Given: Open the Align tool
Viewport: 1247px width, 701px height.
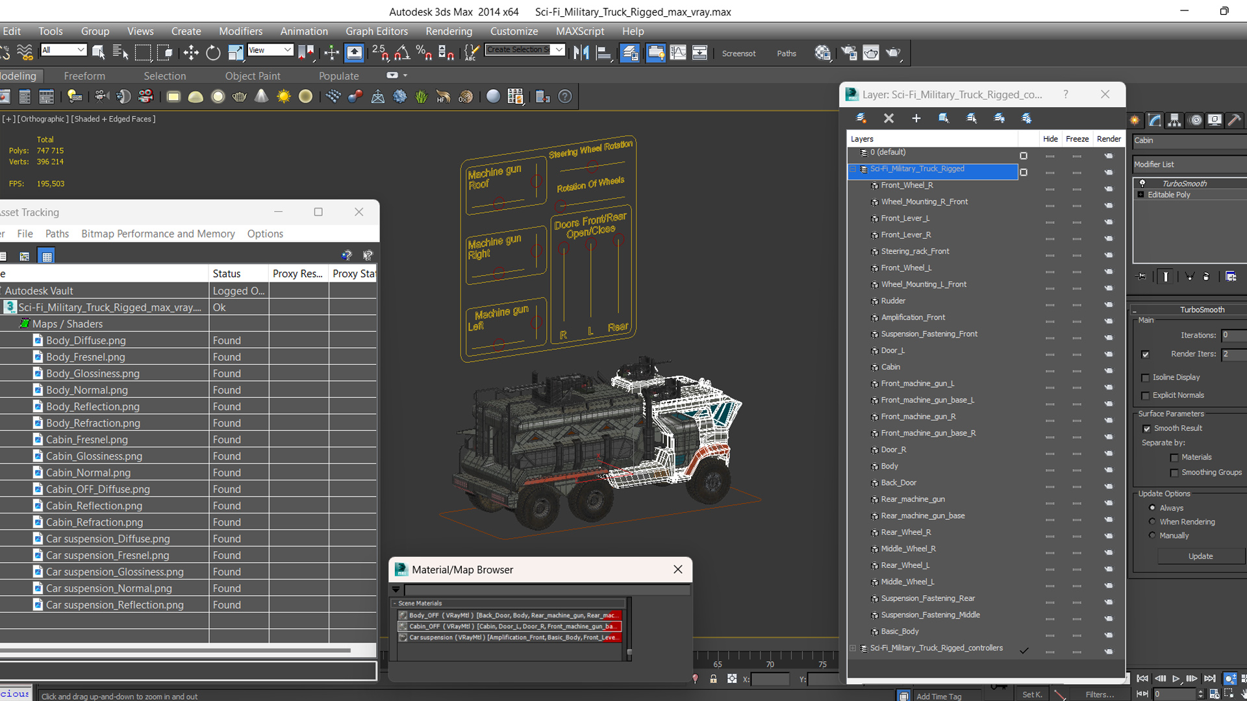Looking at the screenshot, I should (604, 53).
